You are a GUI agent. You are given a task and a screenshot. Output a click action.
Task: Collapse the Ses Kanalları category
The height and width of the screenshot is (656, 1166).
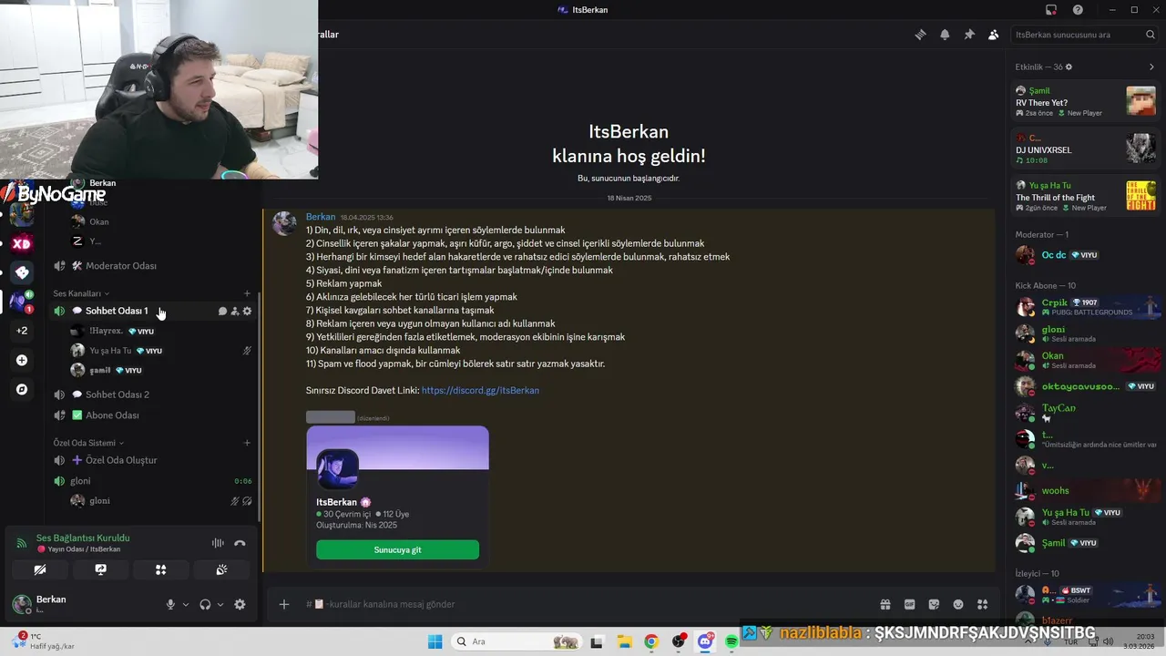click(81, 293)
